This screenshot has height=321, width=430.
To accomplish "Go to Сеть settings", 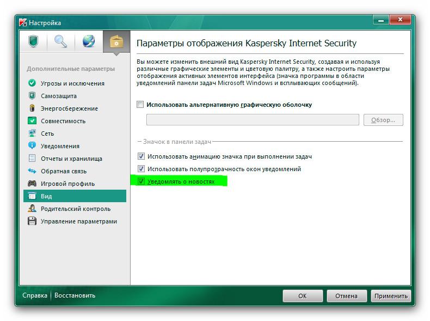I will pyautogui.click(x=75, y=134).
